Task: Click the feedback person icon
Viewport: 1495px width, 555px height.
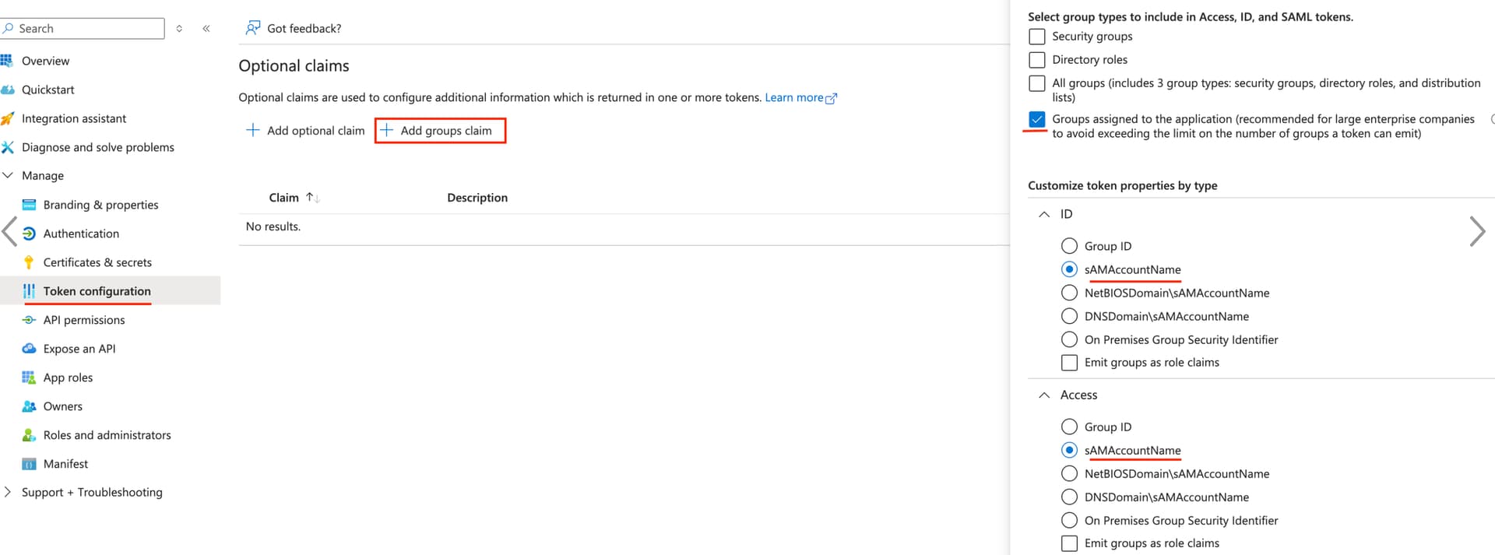Action: tap(253, 28)
